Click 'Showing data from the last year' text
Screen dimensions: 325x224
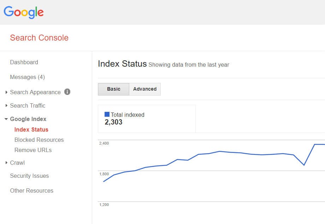point(189,65)
